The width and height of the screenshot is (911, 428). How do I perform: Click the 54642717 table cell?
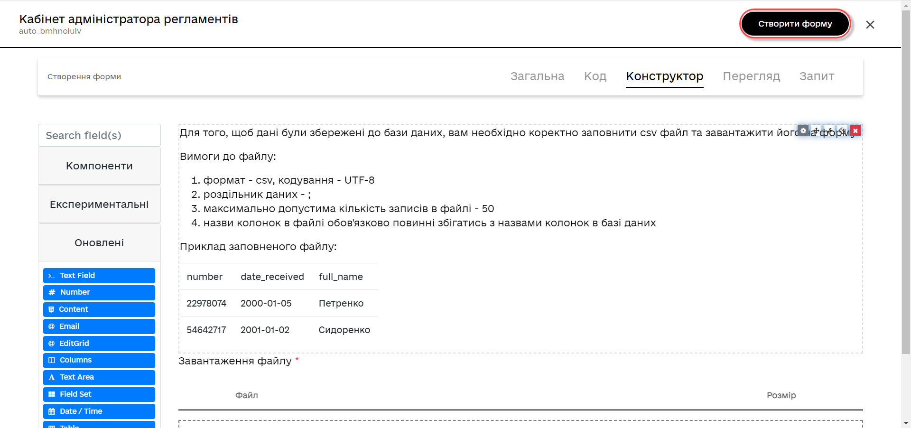(x=206, y=330)
